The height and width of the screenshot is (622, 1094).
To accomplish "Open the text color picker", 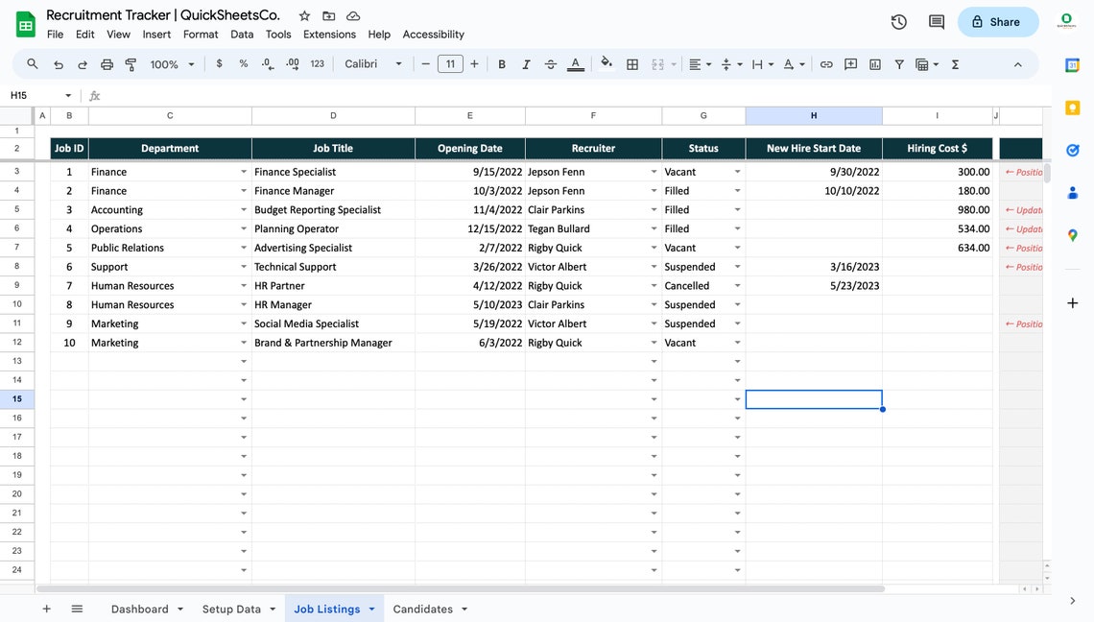I will [575, 63].
